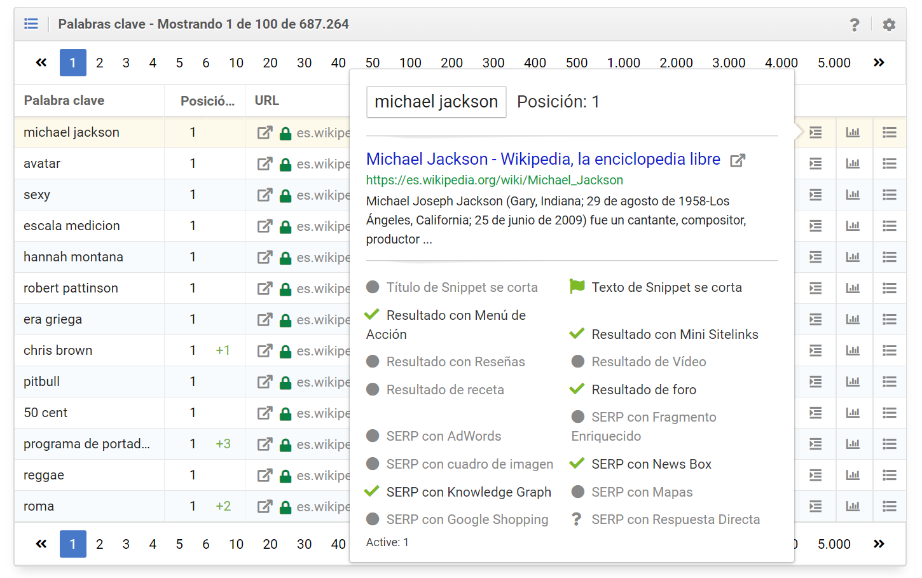Toggle SERP con AdWords filter

pos(434,436)
